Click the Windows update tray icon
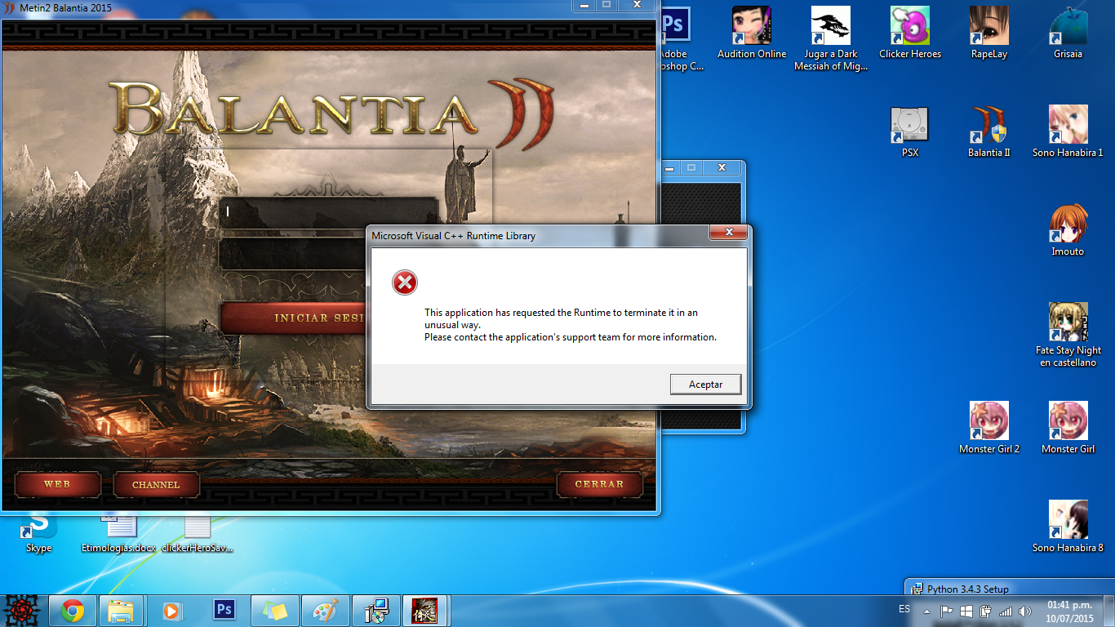 click(x=966, y=611)
